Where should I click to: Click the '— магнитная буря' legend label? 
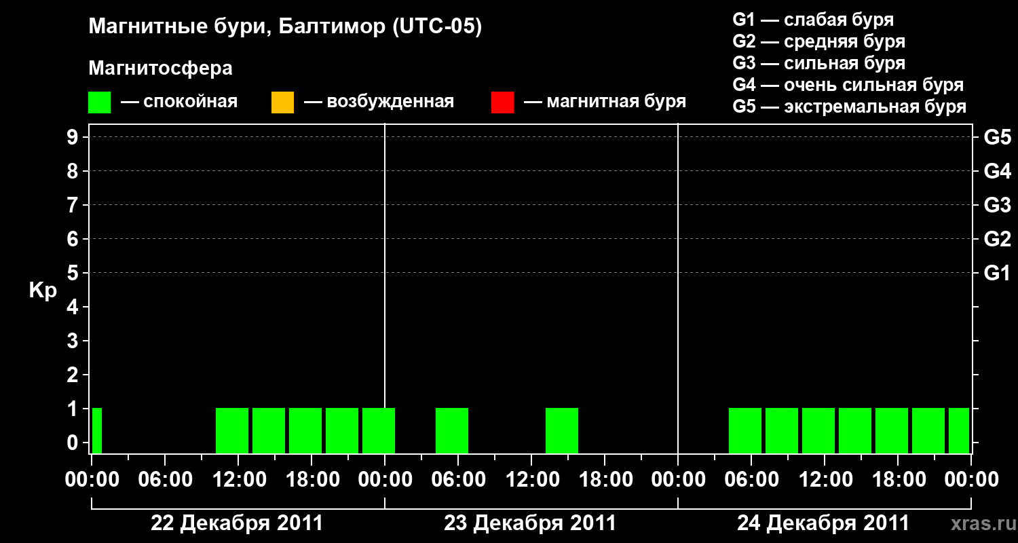click(x=605, y=102)
